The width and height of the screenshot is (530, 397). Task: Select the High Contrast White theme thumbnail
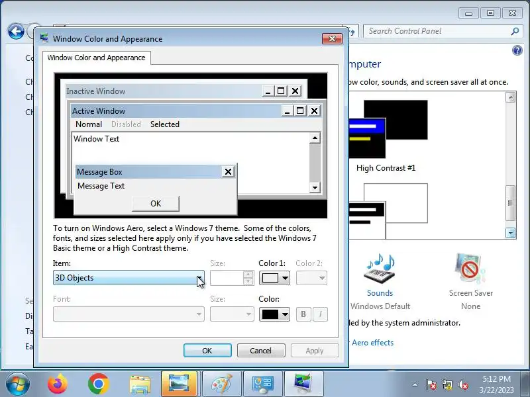(388, 211)
